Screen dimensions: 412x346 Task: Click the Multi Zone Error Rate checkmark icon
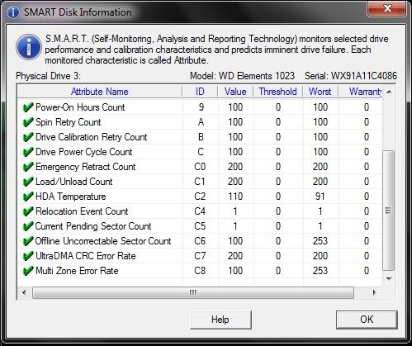point(28,271)
